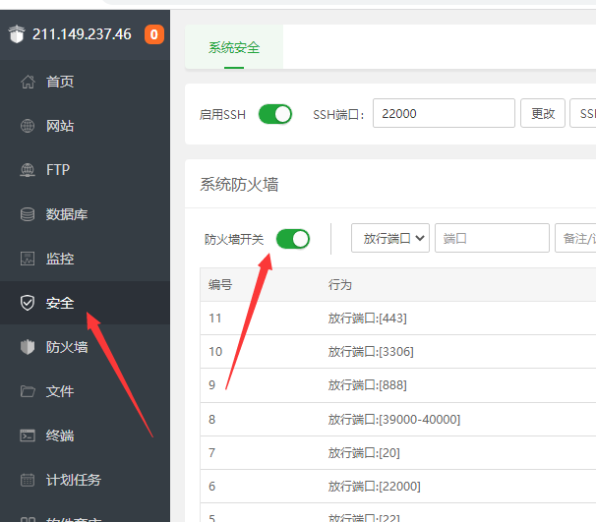Click the orange notification badge showing 0
Image resolution: width=596 pixels, height=522 pixels.
(x=154, y=34)
